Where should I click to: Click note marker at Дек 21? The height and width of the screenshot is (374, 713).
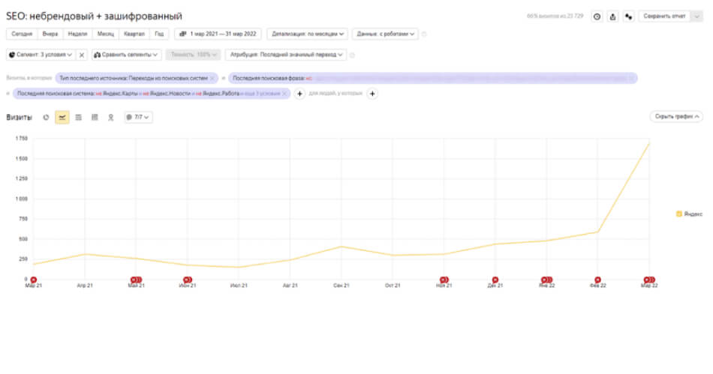tap(495, 280)
